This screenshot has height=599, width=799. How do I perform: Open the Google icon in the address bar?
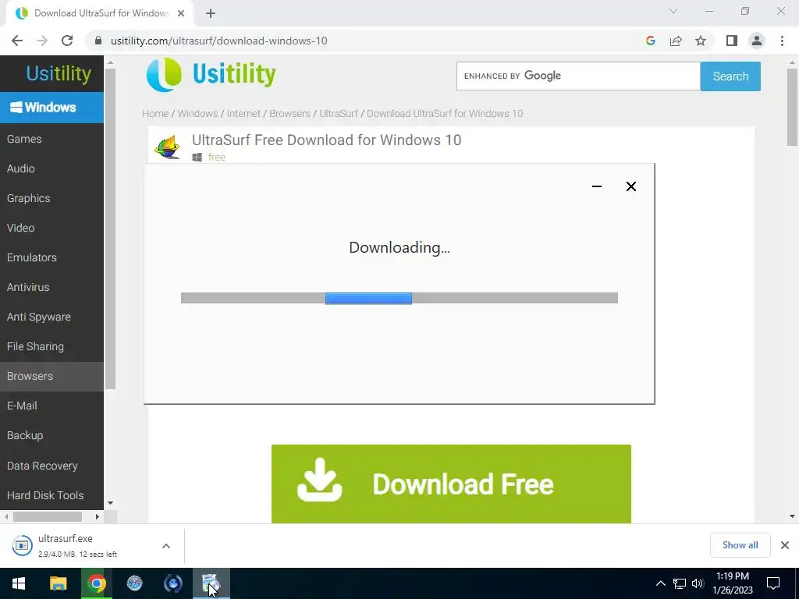650,41
